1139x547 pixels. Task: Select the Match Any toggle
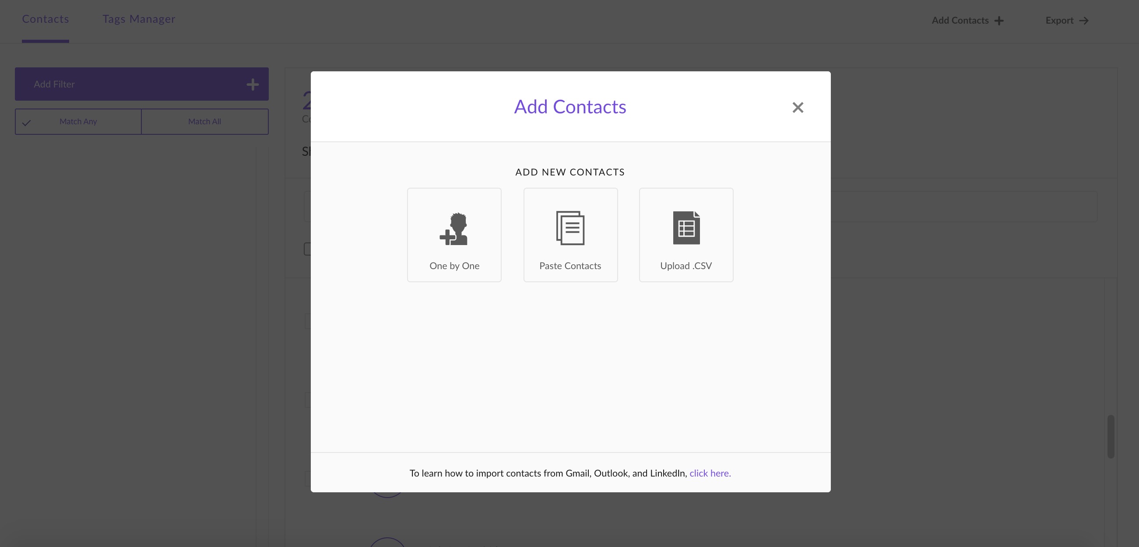78,122
